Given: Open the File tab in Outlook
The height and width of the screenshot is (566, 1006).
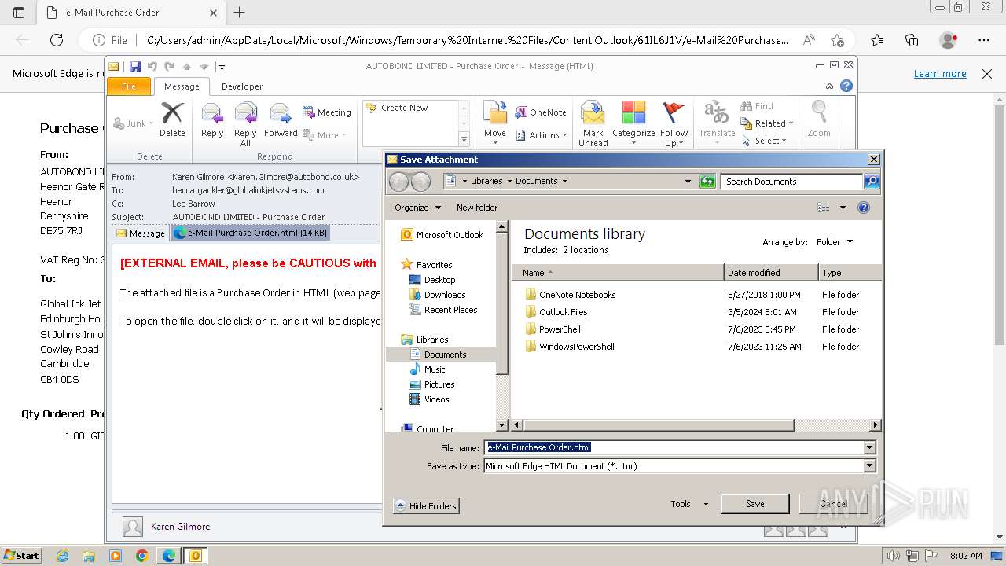Looking at the screenshot, I should 129,86.
